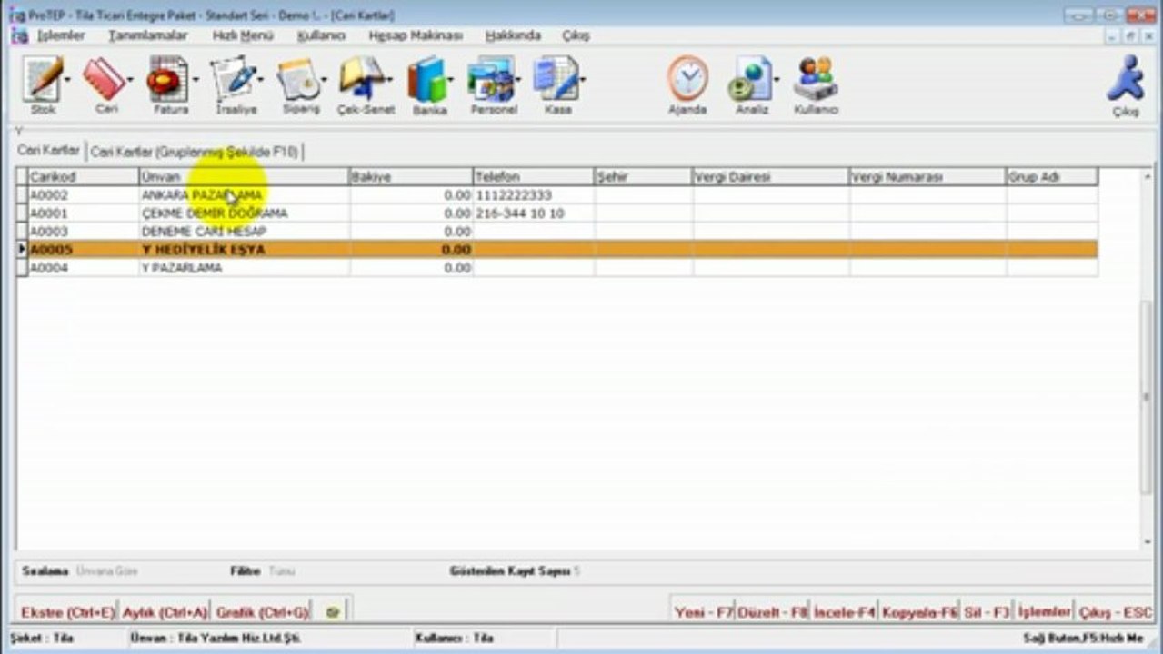
Task: Expand the Çek-Senet icon dropdown arrow
Action: point(391,81)
